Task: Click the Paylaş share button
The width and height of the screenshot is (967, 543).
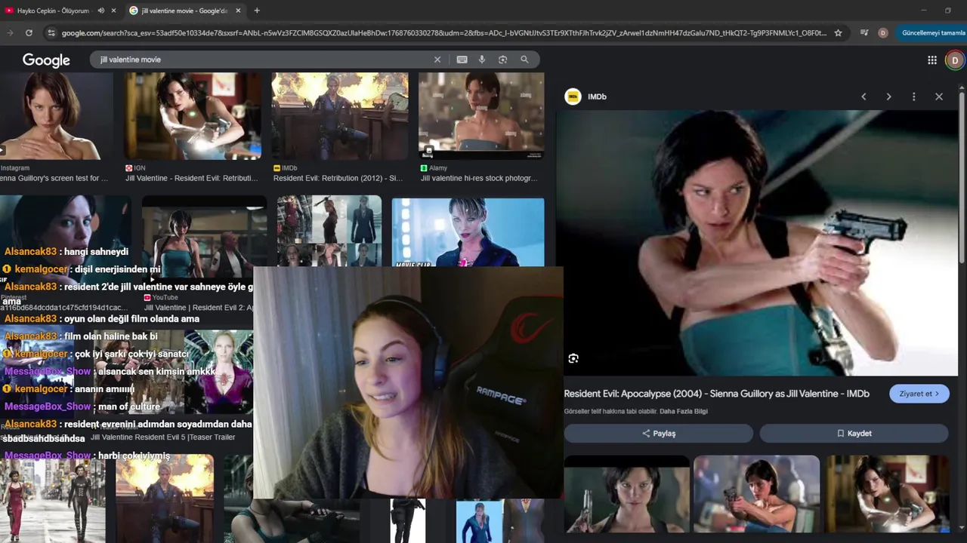Action: 659,434
